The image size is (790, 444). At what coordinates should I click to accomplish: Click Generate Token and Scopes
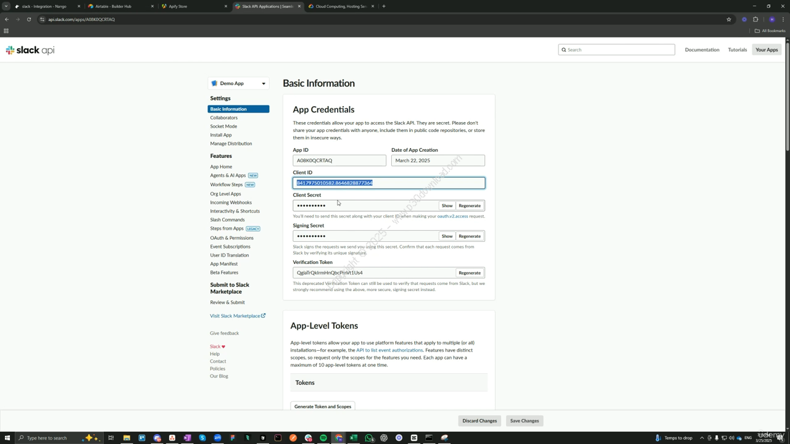323,406
